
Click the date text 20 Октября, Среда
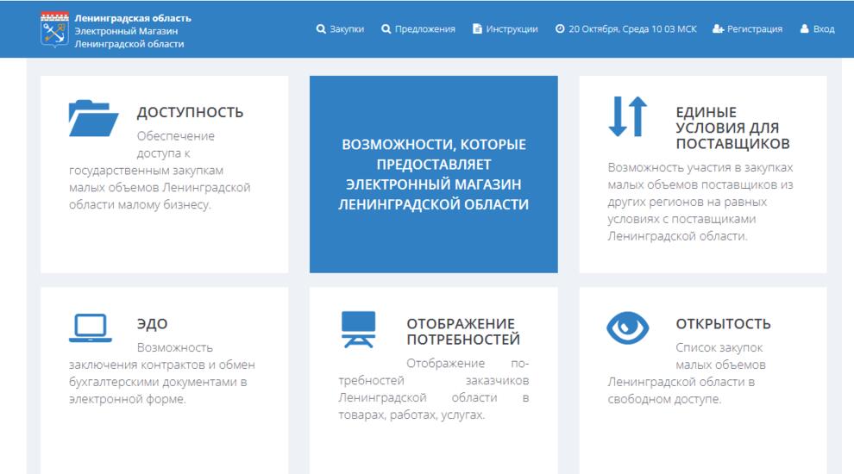(608, 28)
